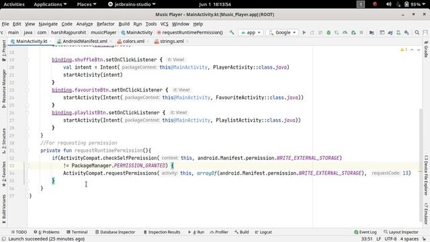Open the Gradle panel on right edge
The width and height of the screenshot is (430, 242).
click(x=426, y=49)
